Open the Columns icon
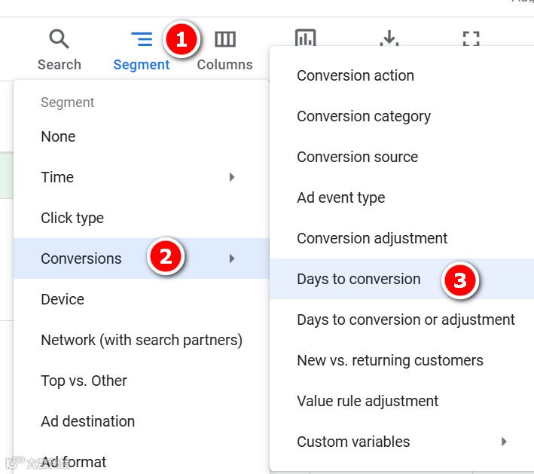The width and height of the screenshot is (534, 474). coord(225,39)
